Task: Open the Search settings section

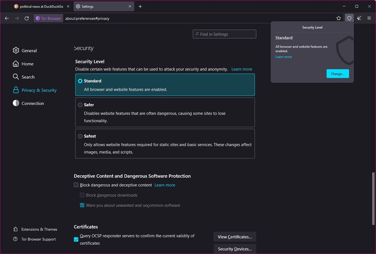Action: pyautogui.click(x=28, y=77)
